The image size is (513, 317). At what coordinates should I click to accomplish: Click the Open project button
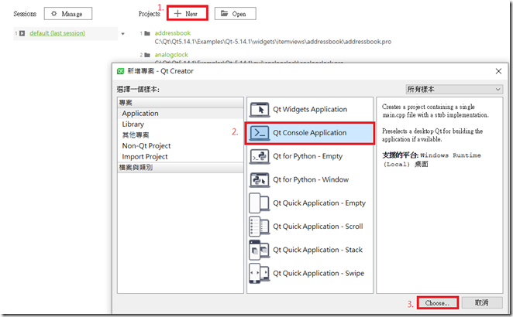pos(236,14)
